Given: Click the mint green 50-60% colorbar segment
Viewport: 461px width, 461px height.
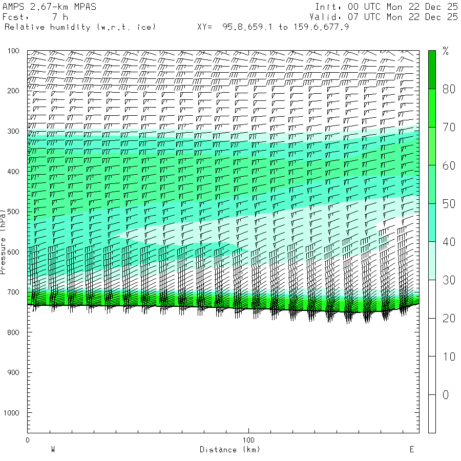Looking at the screenshot, I should 432,184.
